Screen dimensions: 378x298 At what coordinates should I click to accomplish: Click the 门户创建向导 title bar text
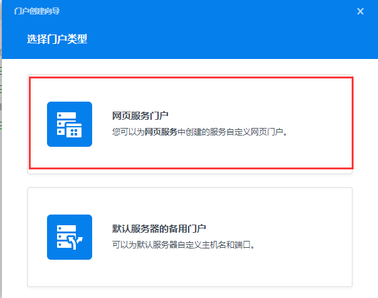38,11
